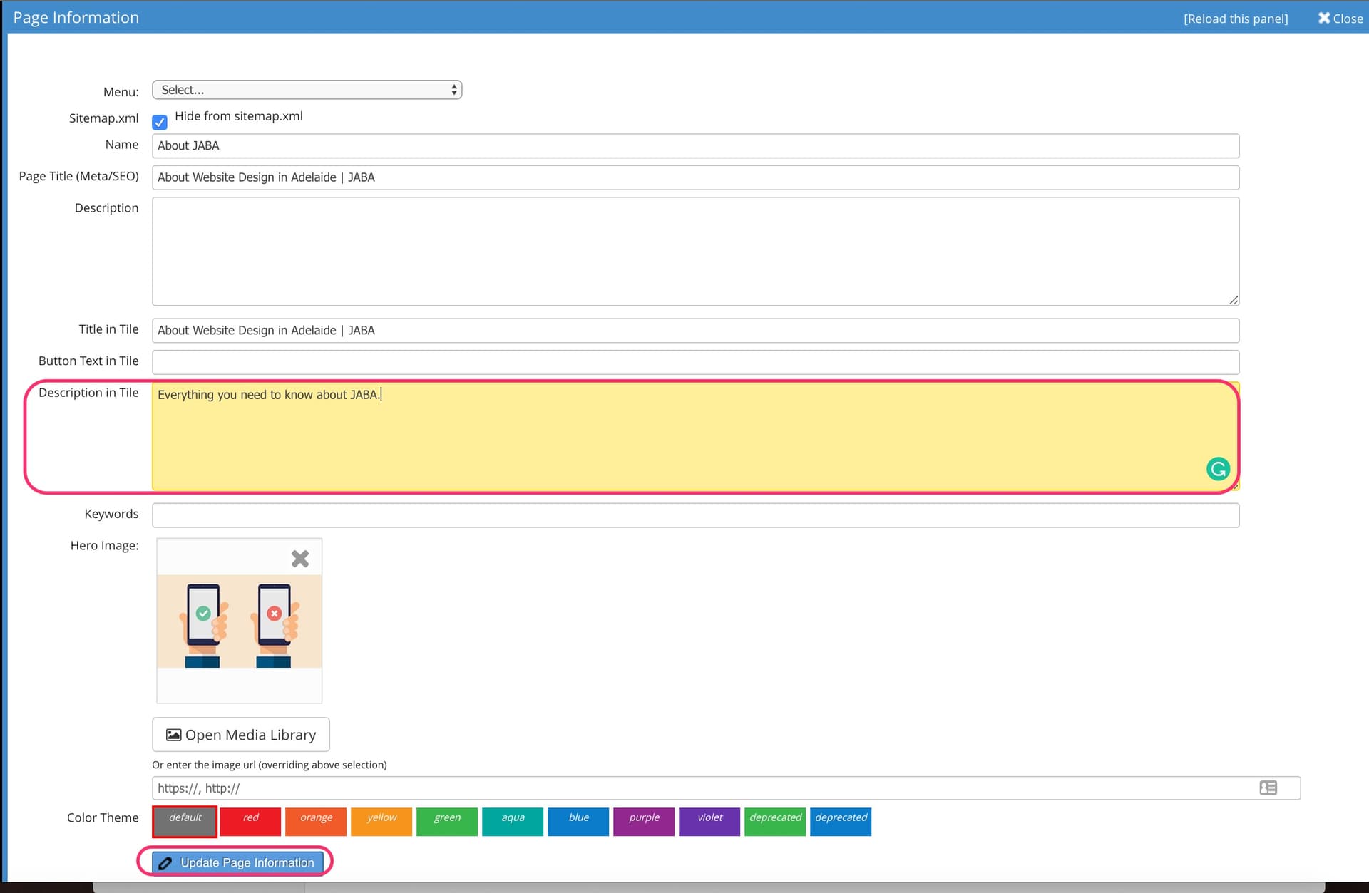
Task: Select the violet color theme
Action: pyautogui.click(x=709, y=822)
